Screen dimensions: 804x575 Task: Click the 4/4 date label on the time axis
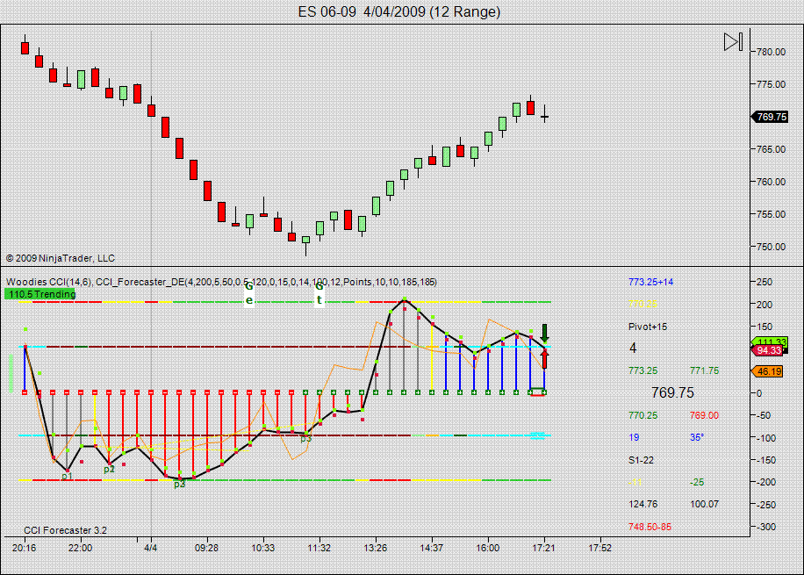click(x=151, y=548)
